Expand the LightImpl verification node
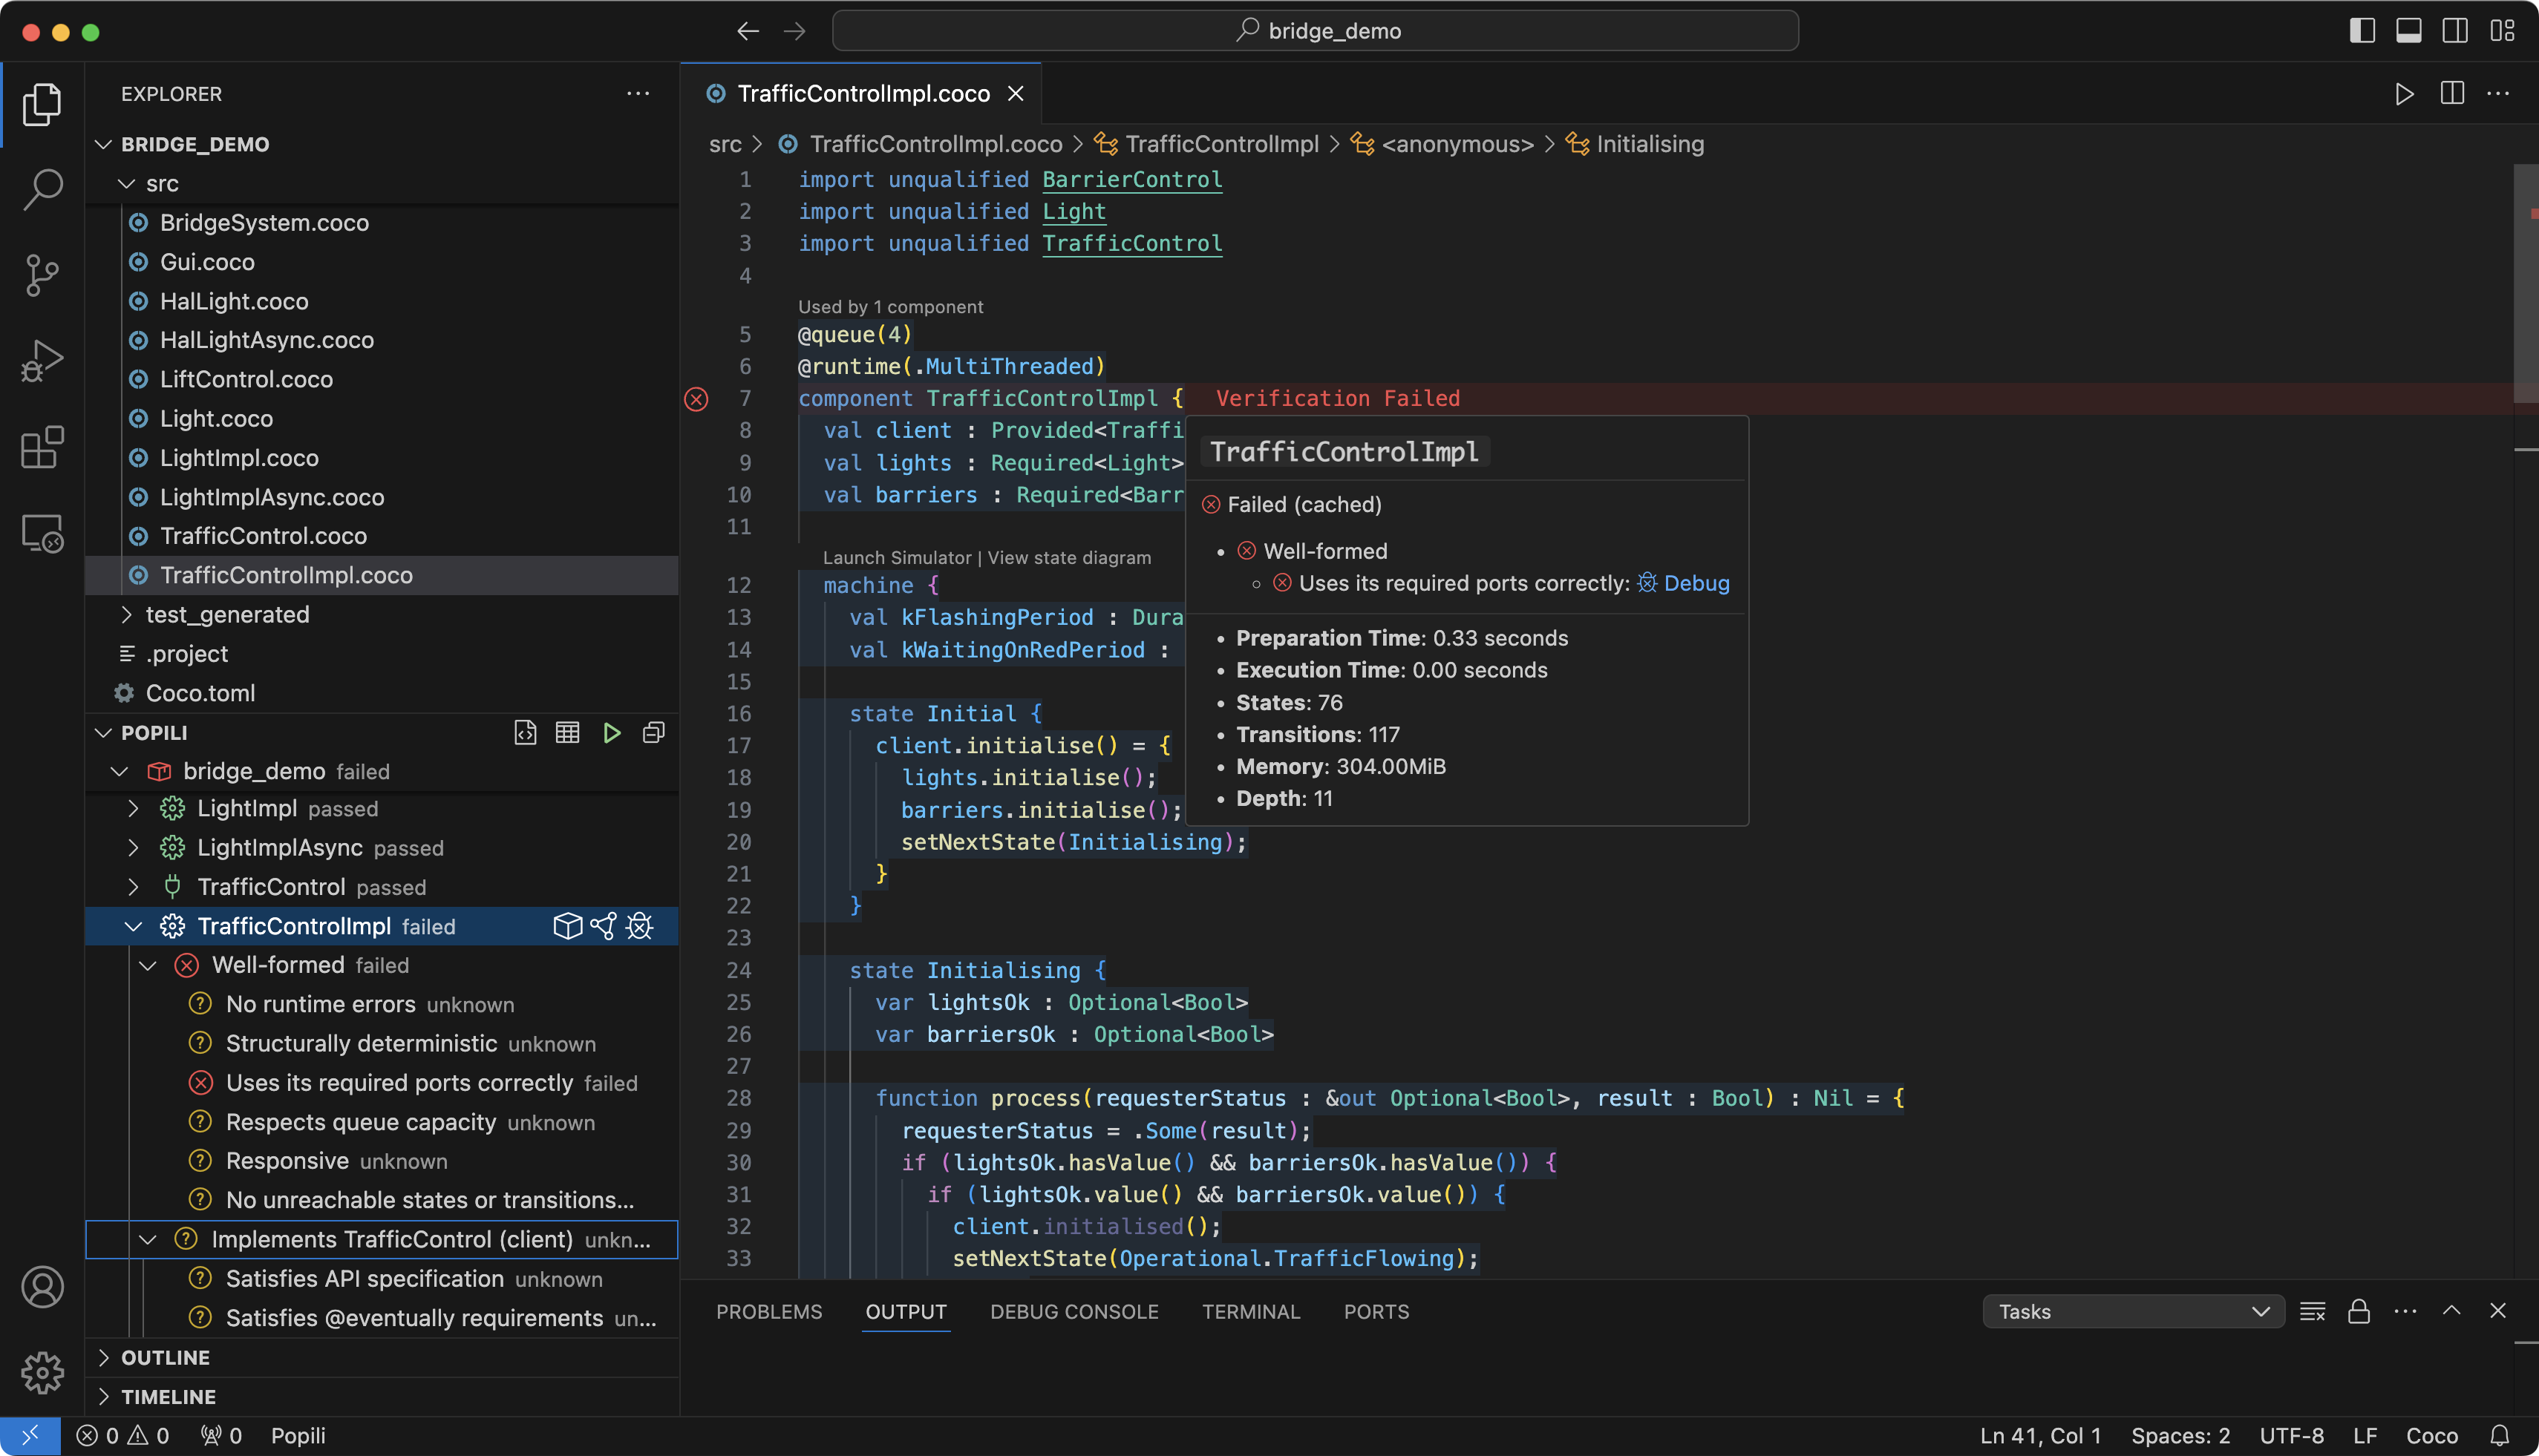 (x=133, y=809)
